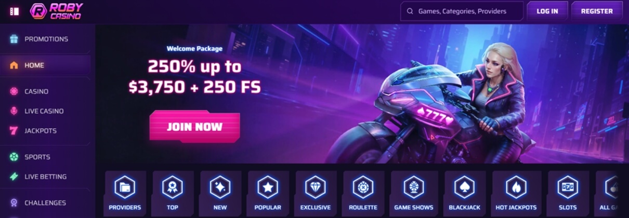The height and width of the screenshot is (218, 629).
Task: Open the Providers category icon
Action: tap(125, 187)
